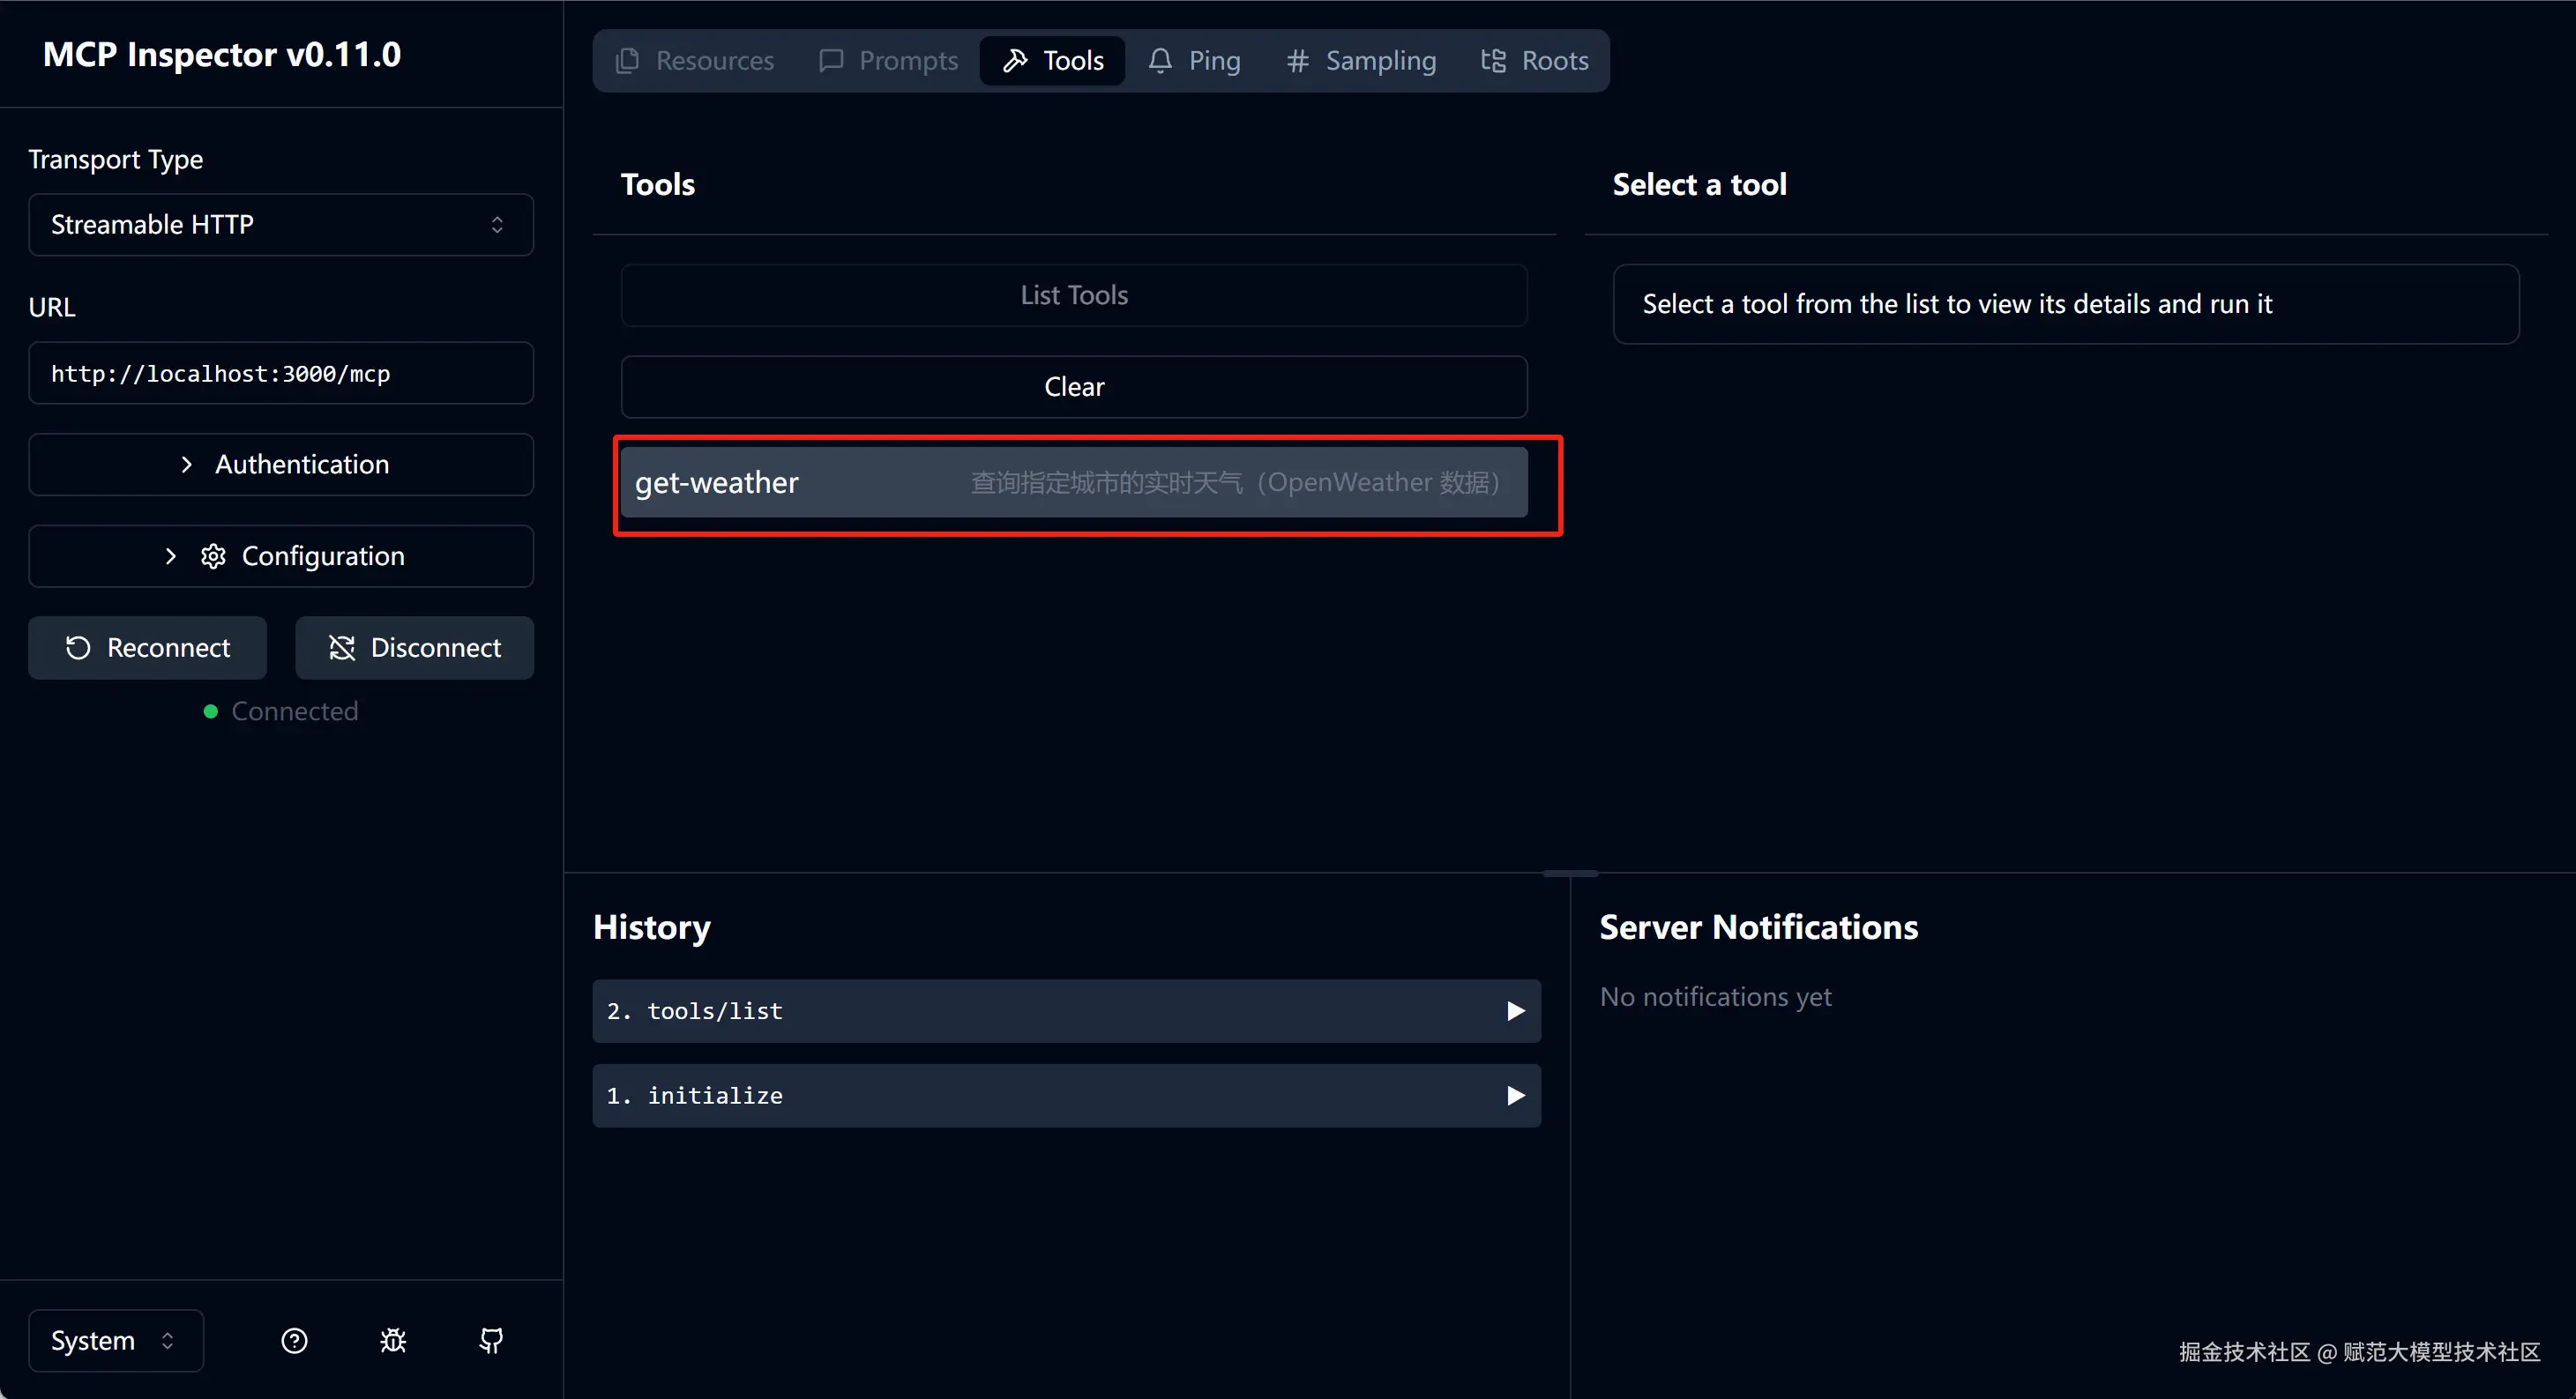This screenshot has width=2576, height=1399.
Task: Select the Tools tab
Action: tap(1053, 61)
